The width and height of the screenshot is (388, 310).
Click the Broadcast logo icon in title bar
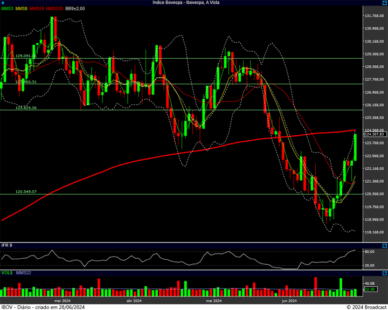(x=3, y=3)
